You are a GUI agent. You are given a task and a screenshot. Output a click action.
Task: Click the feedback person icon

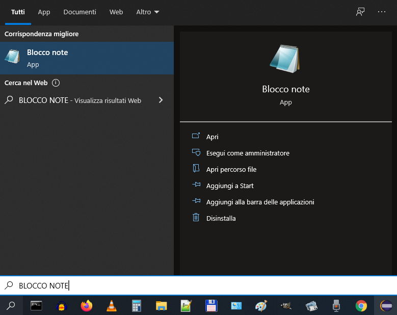[360, 12]
